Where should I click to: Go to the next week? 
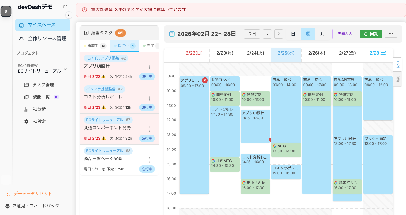(x=279, y=34)
